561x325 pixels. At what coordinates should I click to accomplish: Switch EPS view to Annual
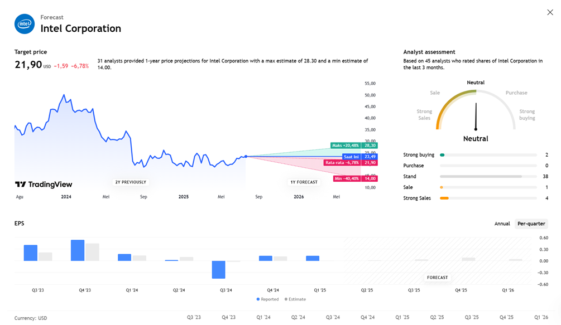click(x=502, y=224)
